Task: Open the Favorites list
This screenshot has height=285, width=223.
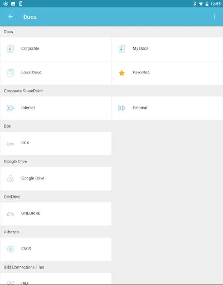Action: click(x=167, y=73)
